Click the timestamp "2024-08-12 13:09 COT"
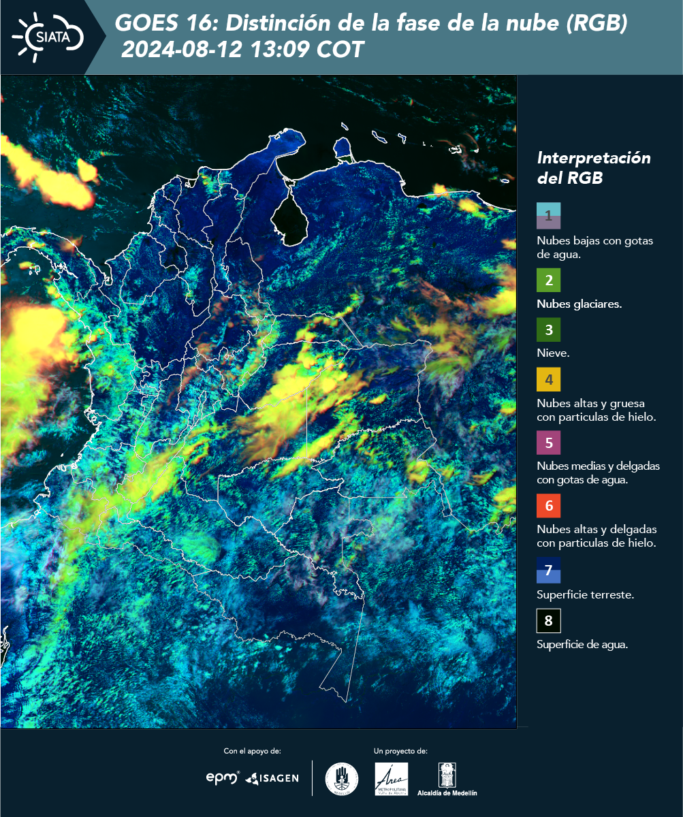 pyautogui.click(x=242, y=49)
